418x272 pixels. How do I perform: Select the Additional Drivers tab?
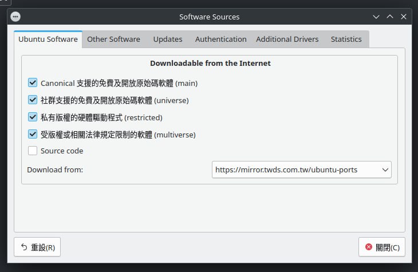pyautogui.click(x=289, y=40)
